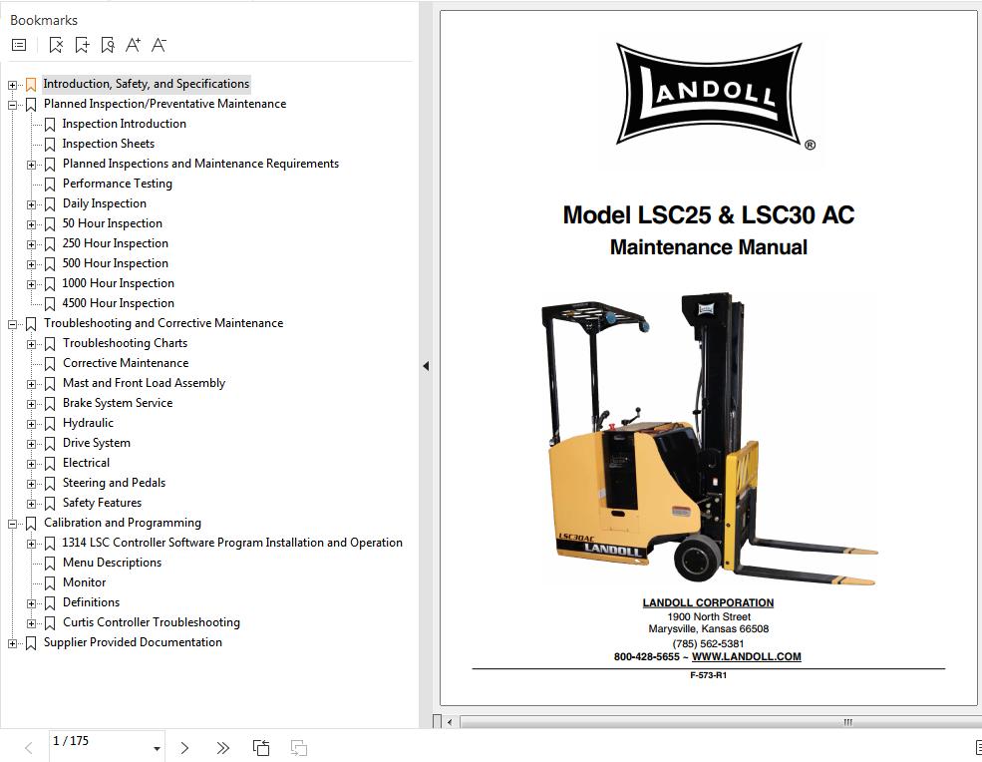
Task: Expand Curtis Controller Troubleshooting bookmark
Action: tap(31, 623)
